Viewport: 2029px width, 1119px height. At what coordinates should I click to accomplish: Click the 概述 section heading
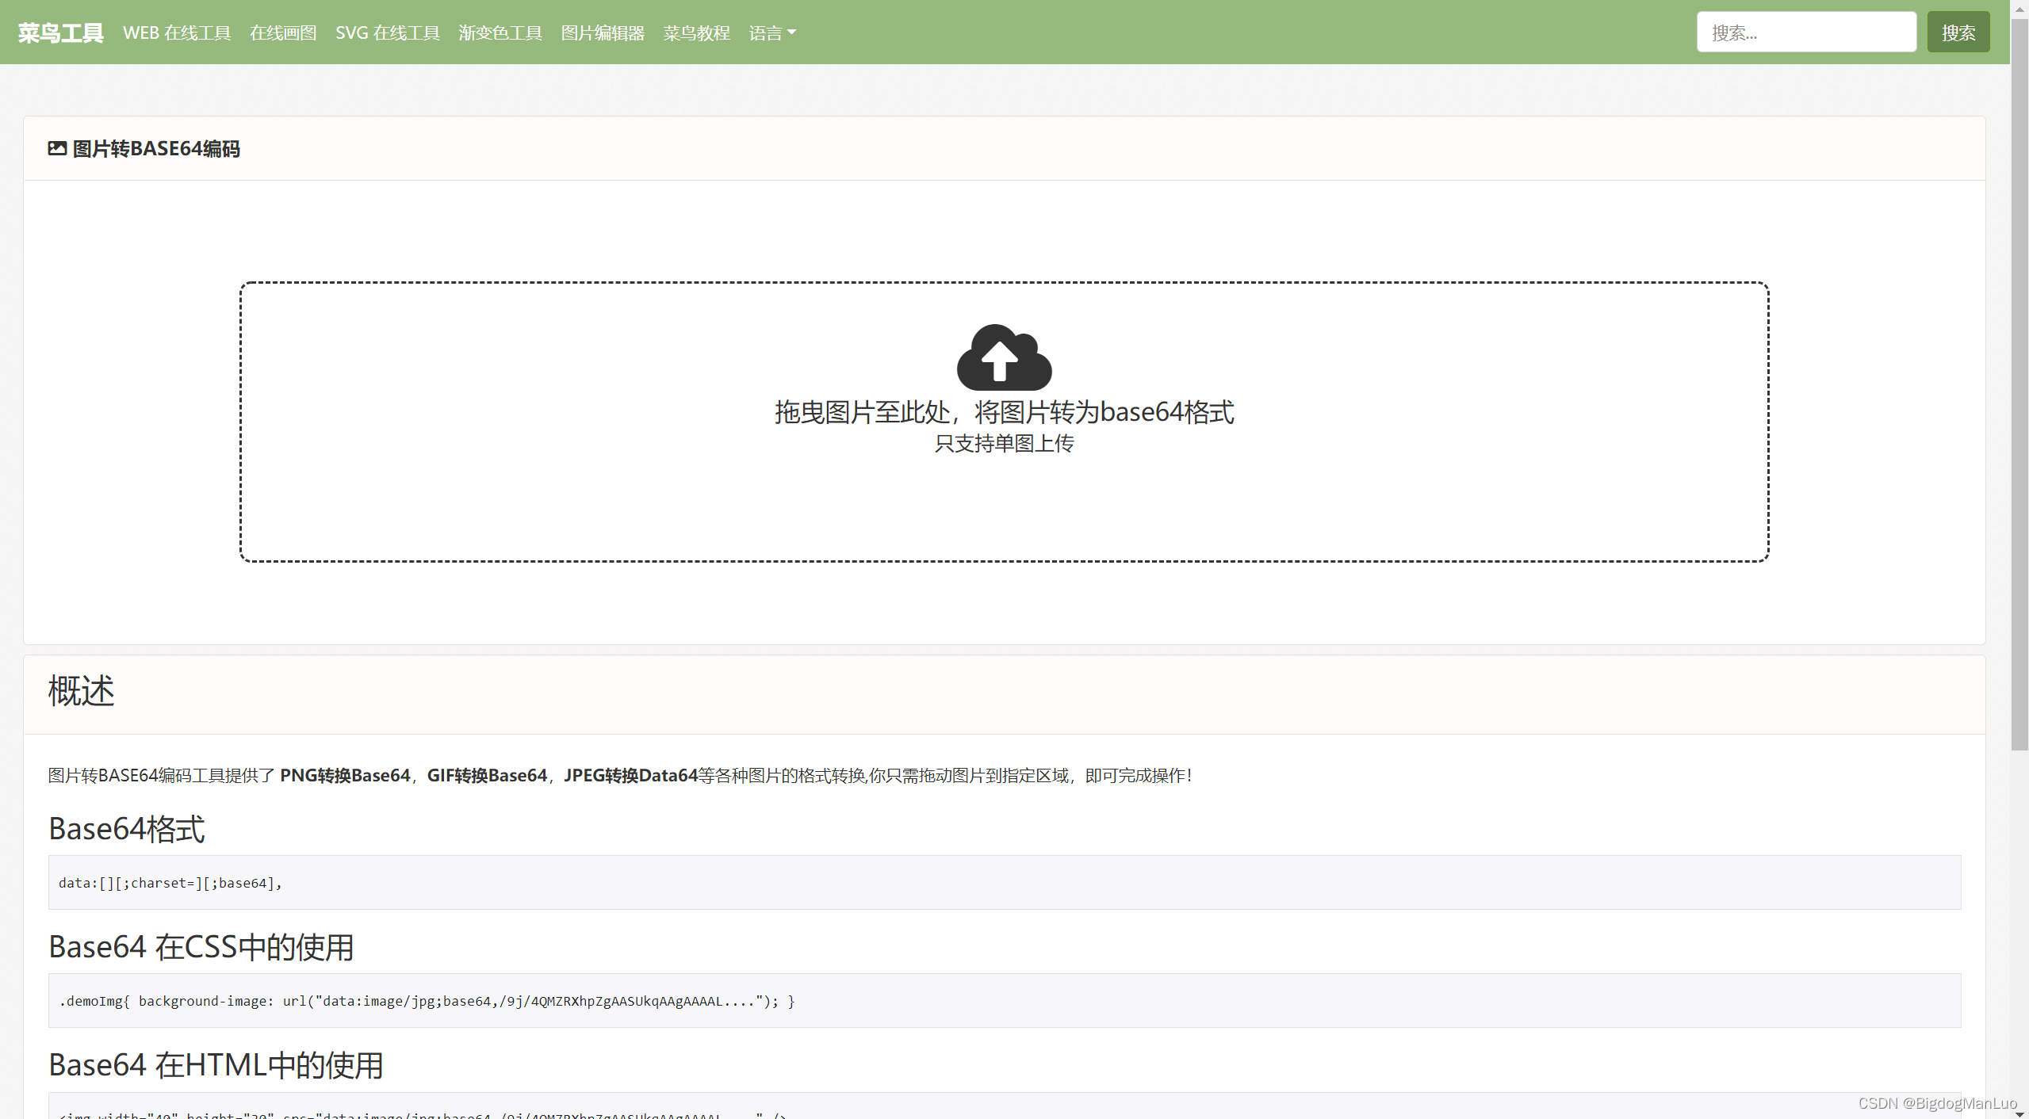pyautogui.click(x=82, y=691)
